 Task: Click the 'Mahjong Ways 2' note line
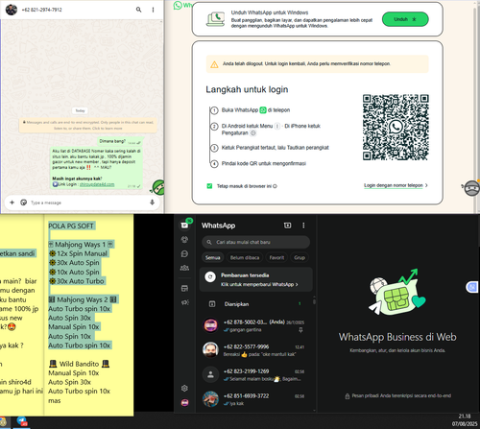coord(83,299)
